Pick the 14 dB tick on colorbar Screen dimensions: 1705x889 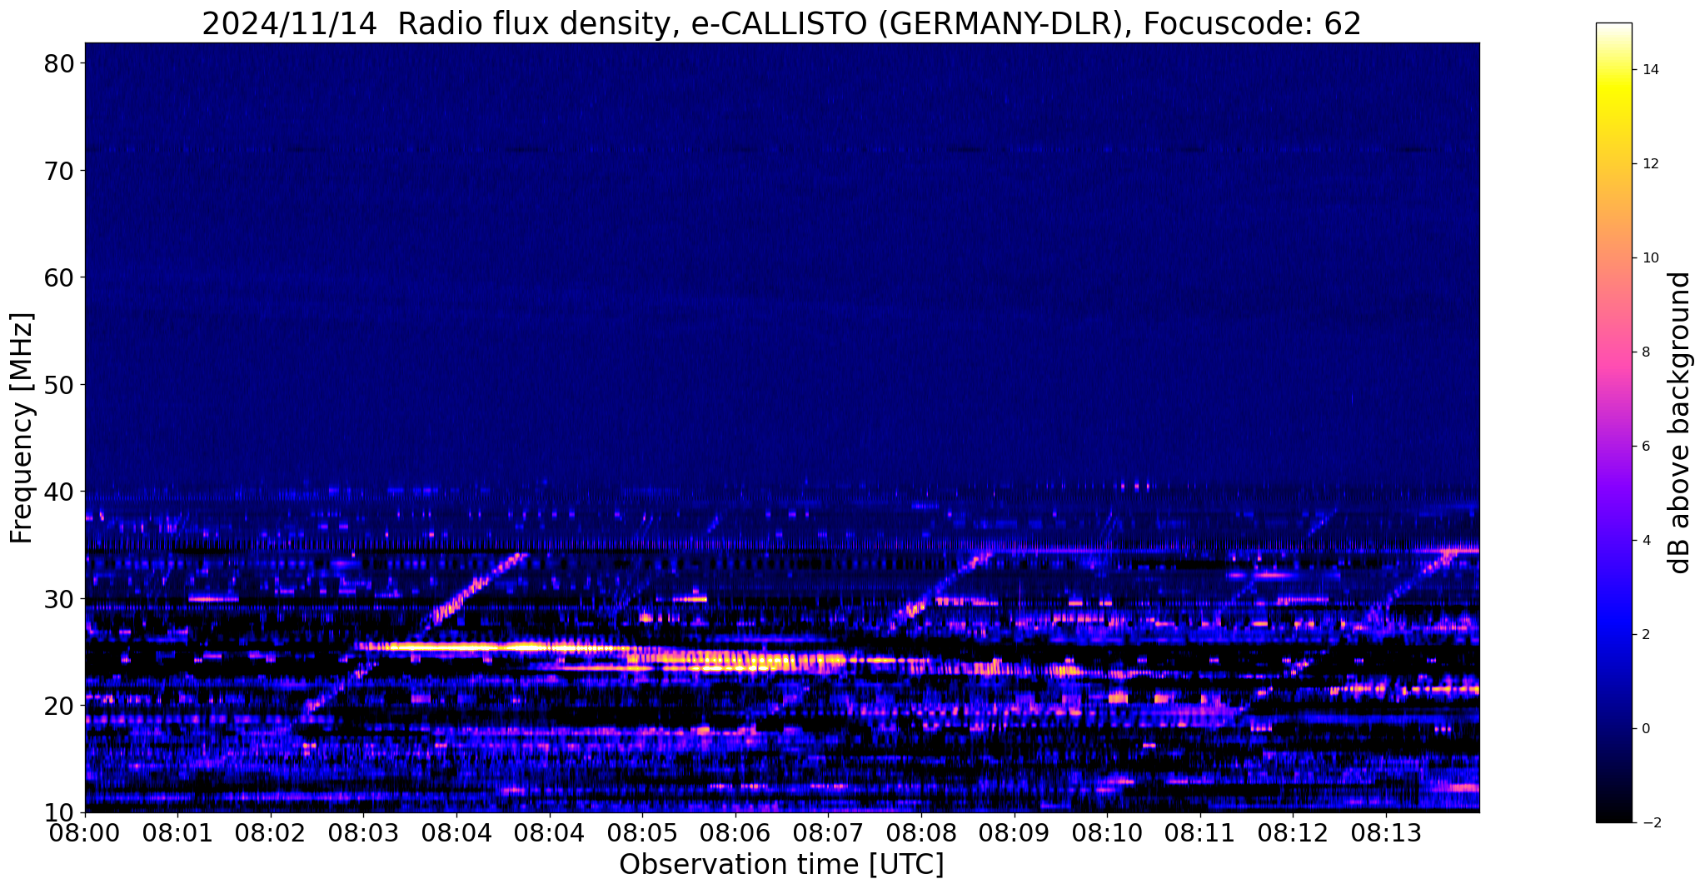click(x=1649, y=70)
